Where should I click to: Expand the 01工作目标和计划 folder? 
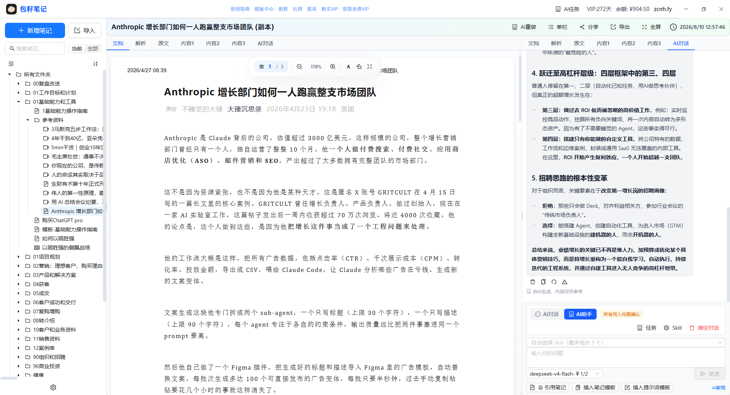pos(18,93)
